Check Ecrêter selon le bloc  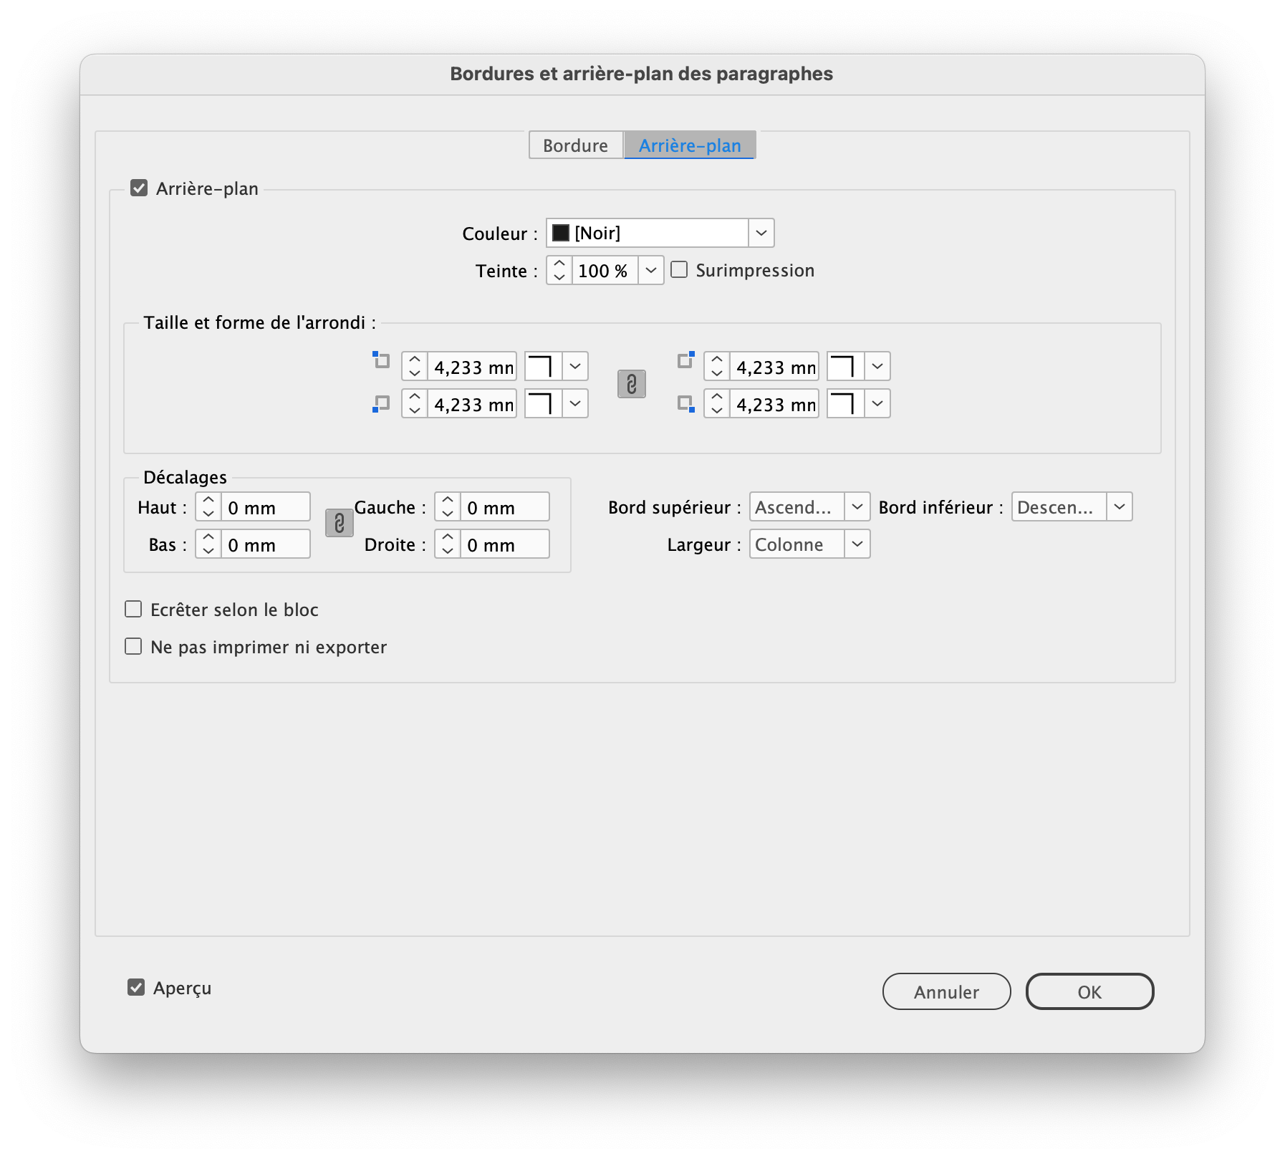[x=133, y=609]
